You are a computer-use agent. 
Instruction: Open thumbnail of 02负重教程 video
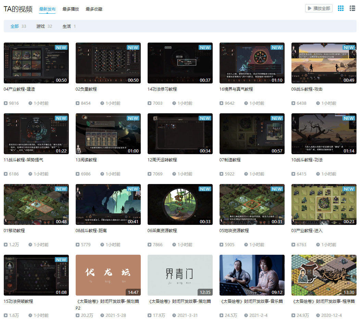click(x=108, y=63)
